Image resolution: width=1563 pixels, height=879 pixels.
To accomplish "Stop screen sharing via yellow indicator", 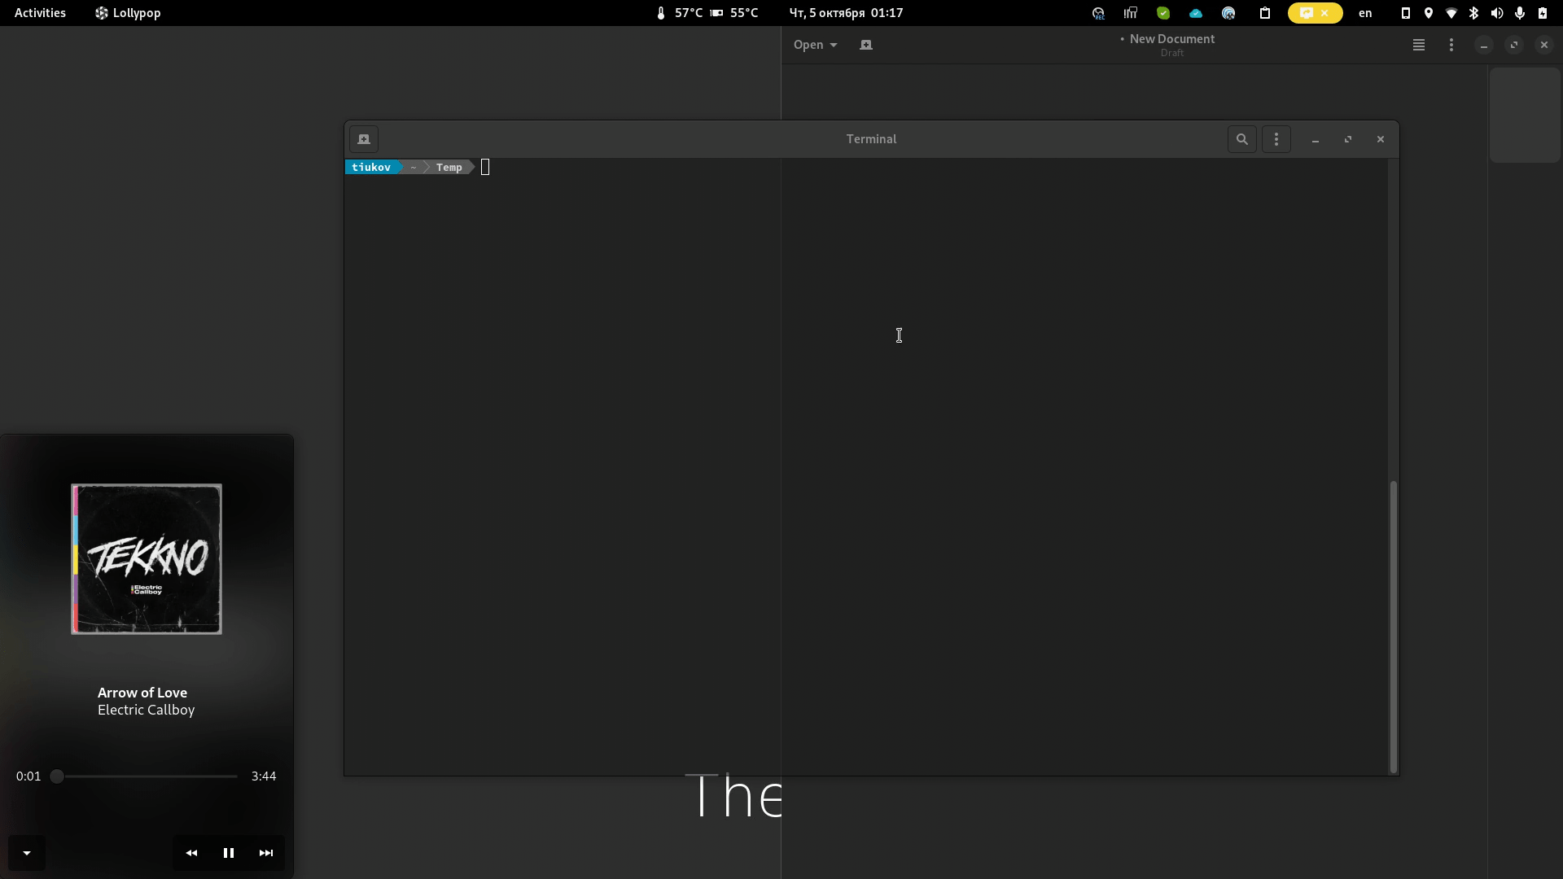I will (x=1324, y=13).
